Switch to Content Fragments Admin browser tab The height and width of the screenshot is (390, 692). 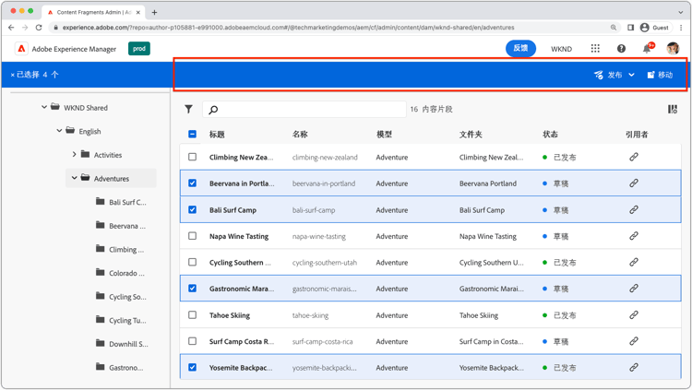click(92, 12)
